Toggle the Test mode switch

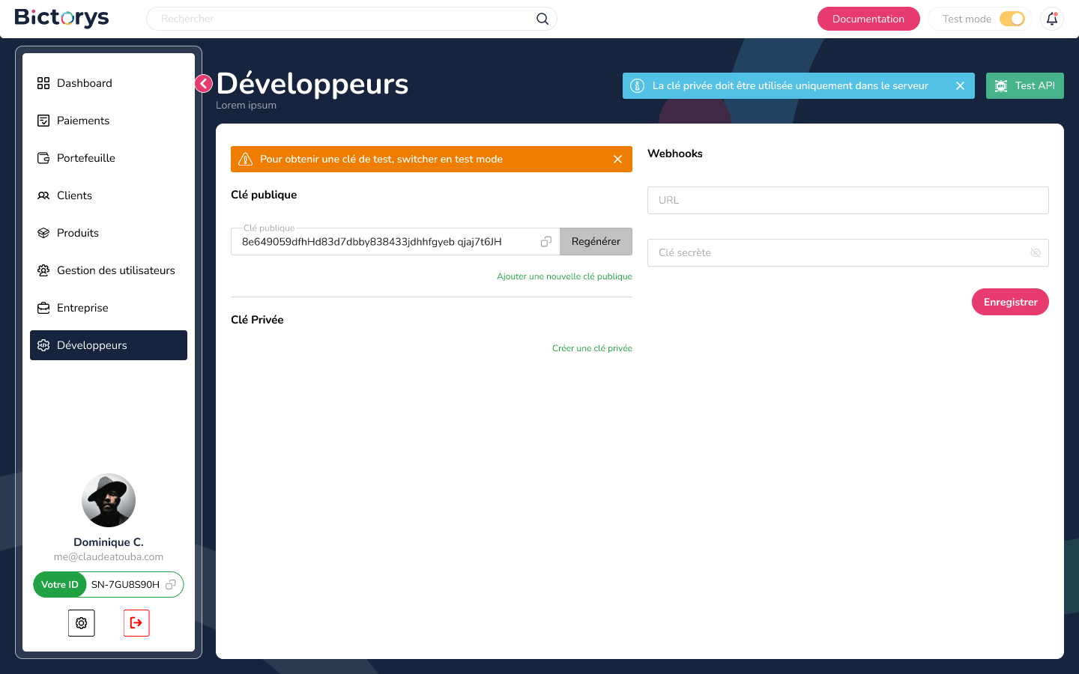pyautogui.click(x=1012, y=19)
